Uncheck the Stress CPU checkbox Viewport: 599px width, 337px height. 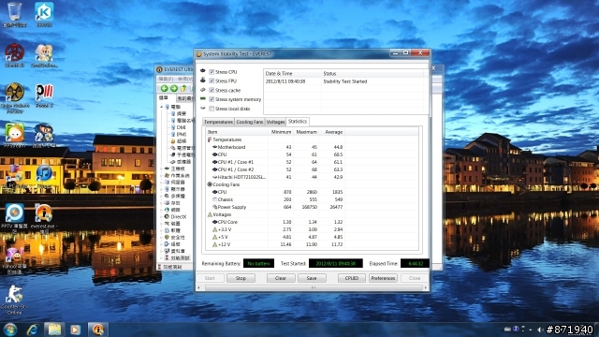tap(212, 72)
